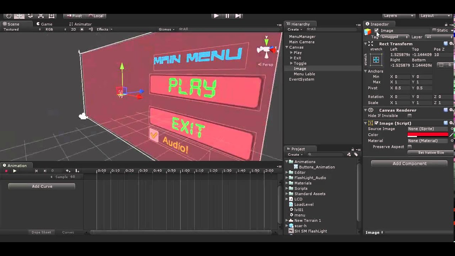Toggle 2D scene view mode
The image size is (455, 256).
pos(73,30)
